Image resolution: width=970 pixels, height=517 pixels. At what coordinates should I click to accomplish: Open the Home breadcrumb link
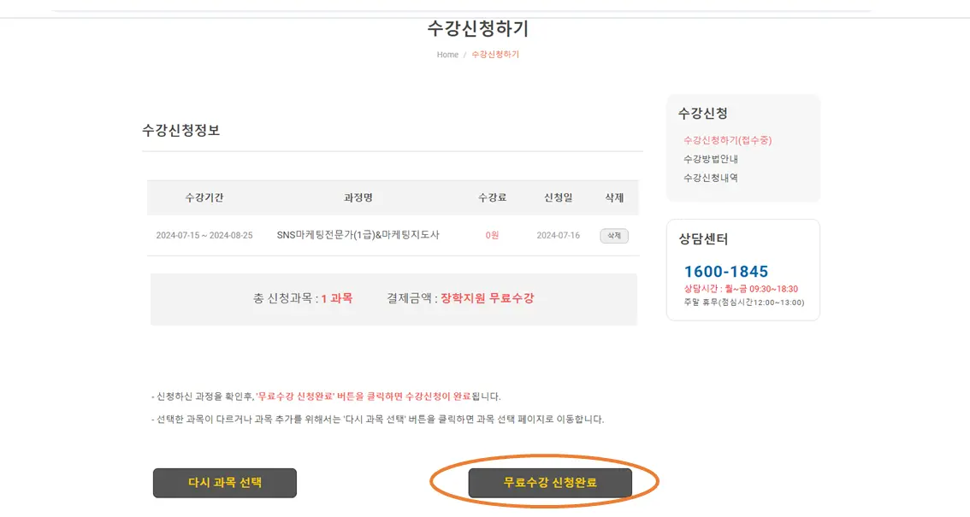[447, 55]
